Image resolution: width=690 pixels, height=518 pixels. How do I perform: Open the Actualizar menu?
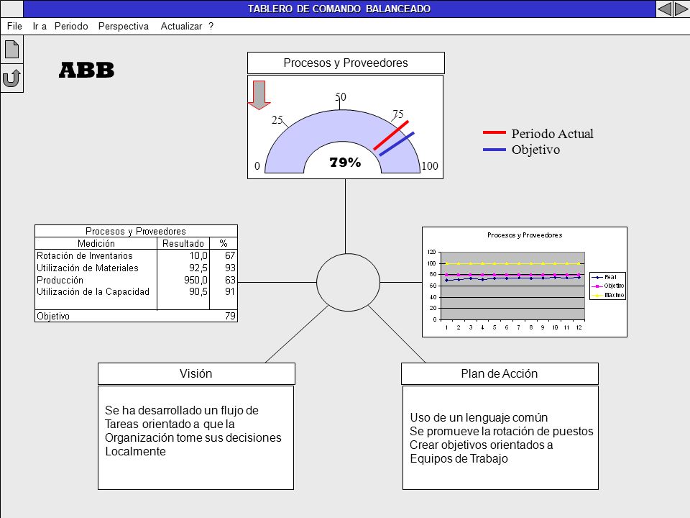pos(181,27)
